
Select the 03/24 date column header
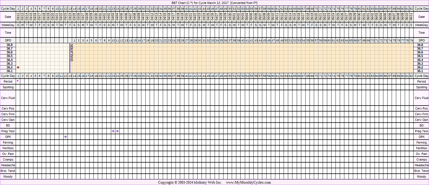point(70,17)
